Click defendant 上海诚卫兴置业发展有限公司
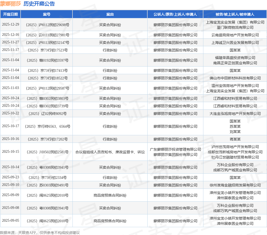Image resolution: width=267 pixels, height=235 pixels. tap(235, 43)
